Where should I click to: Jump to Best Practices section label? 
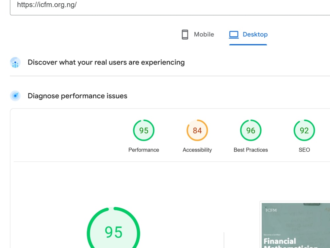pyautogui.click(x=251, y=150)
